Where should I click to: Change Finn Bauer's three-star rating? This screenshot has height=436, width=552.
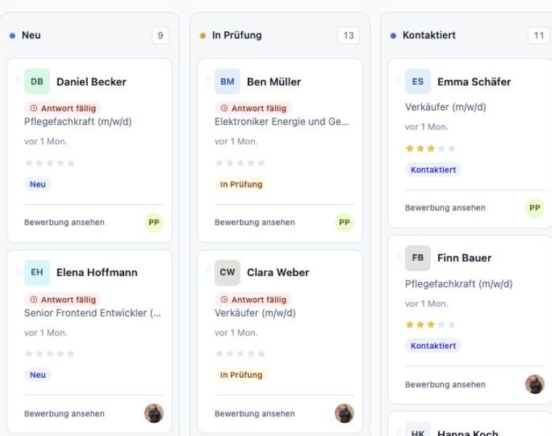[431, 324]
